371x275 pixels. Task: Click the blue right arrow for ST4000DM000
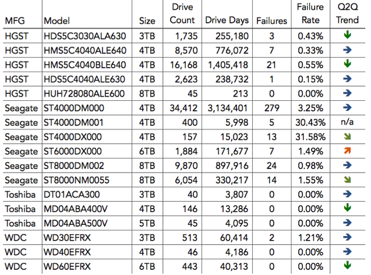347,107
